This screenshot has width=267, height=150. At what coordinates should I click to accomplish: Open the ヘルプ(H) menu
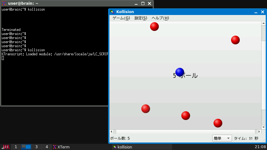point(160,18)
